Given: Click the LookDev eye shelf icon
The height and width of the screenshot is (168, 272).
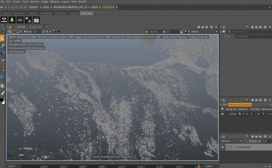Looking at the screenshot, I should 4,20.
